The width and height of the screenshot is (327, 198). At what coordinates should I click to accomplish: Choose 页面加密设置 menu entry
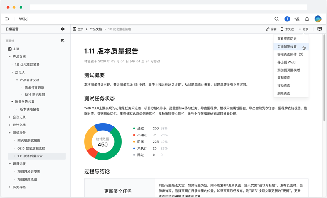point(291,47)
